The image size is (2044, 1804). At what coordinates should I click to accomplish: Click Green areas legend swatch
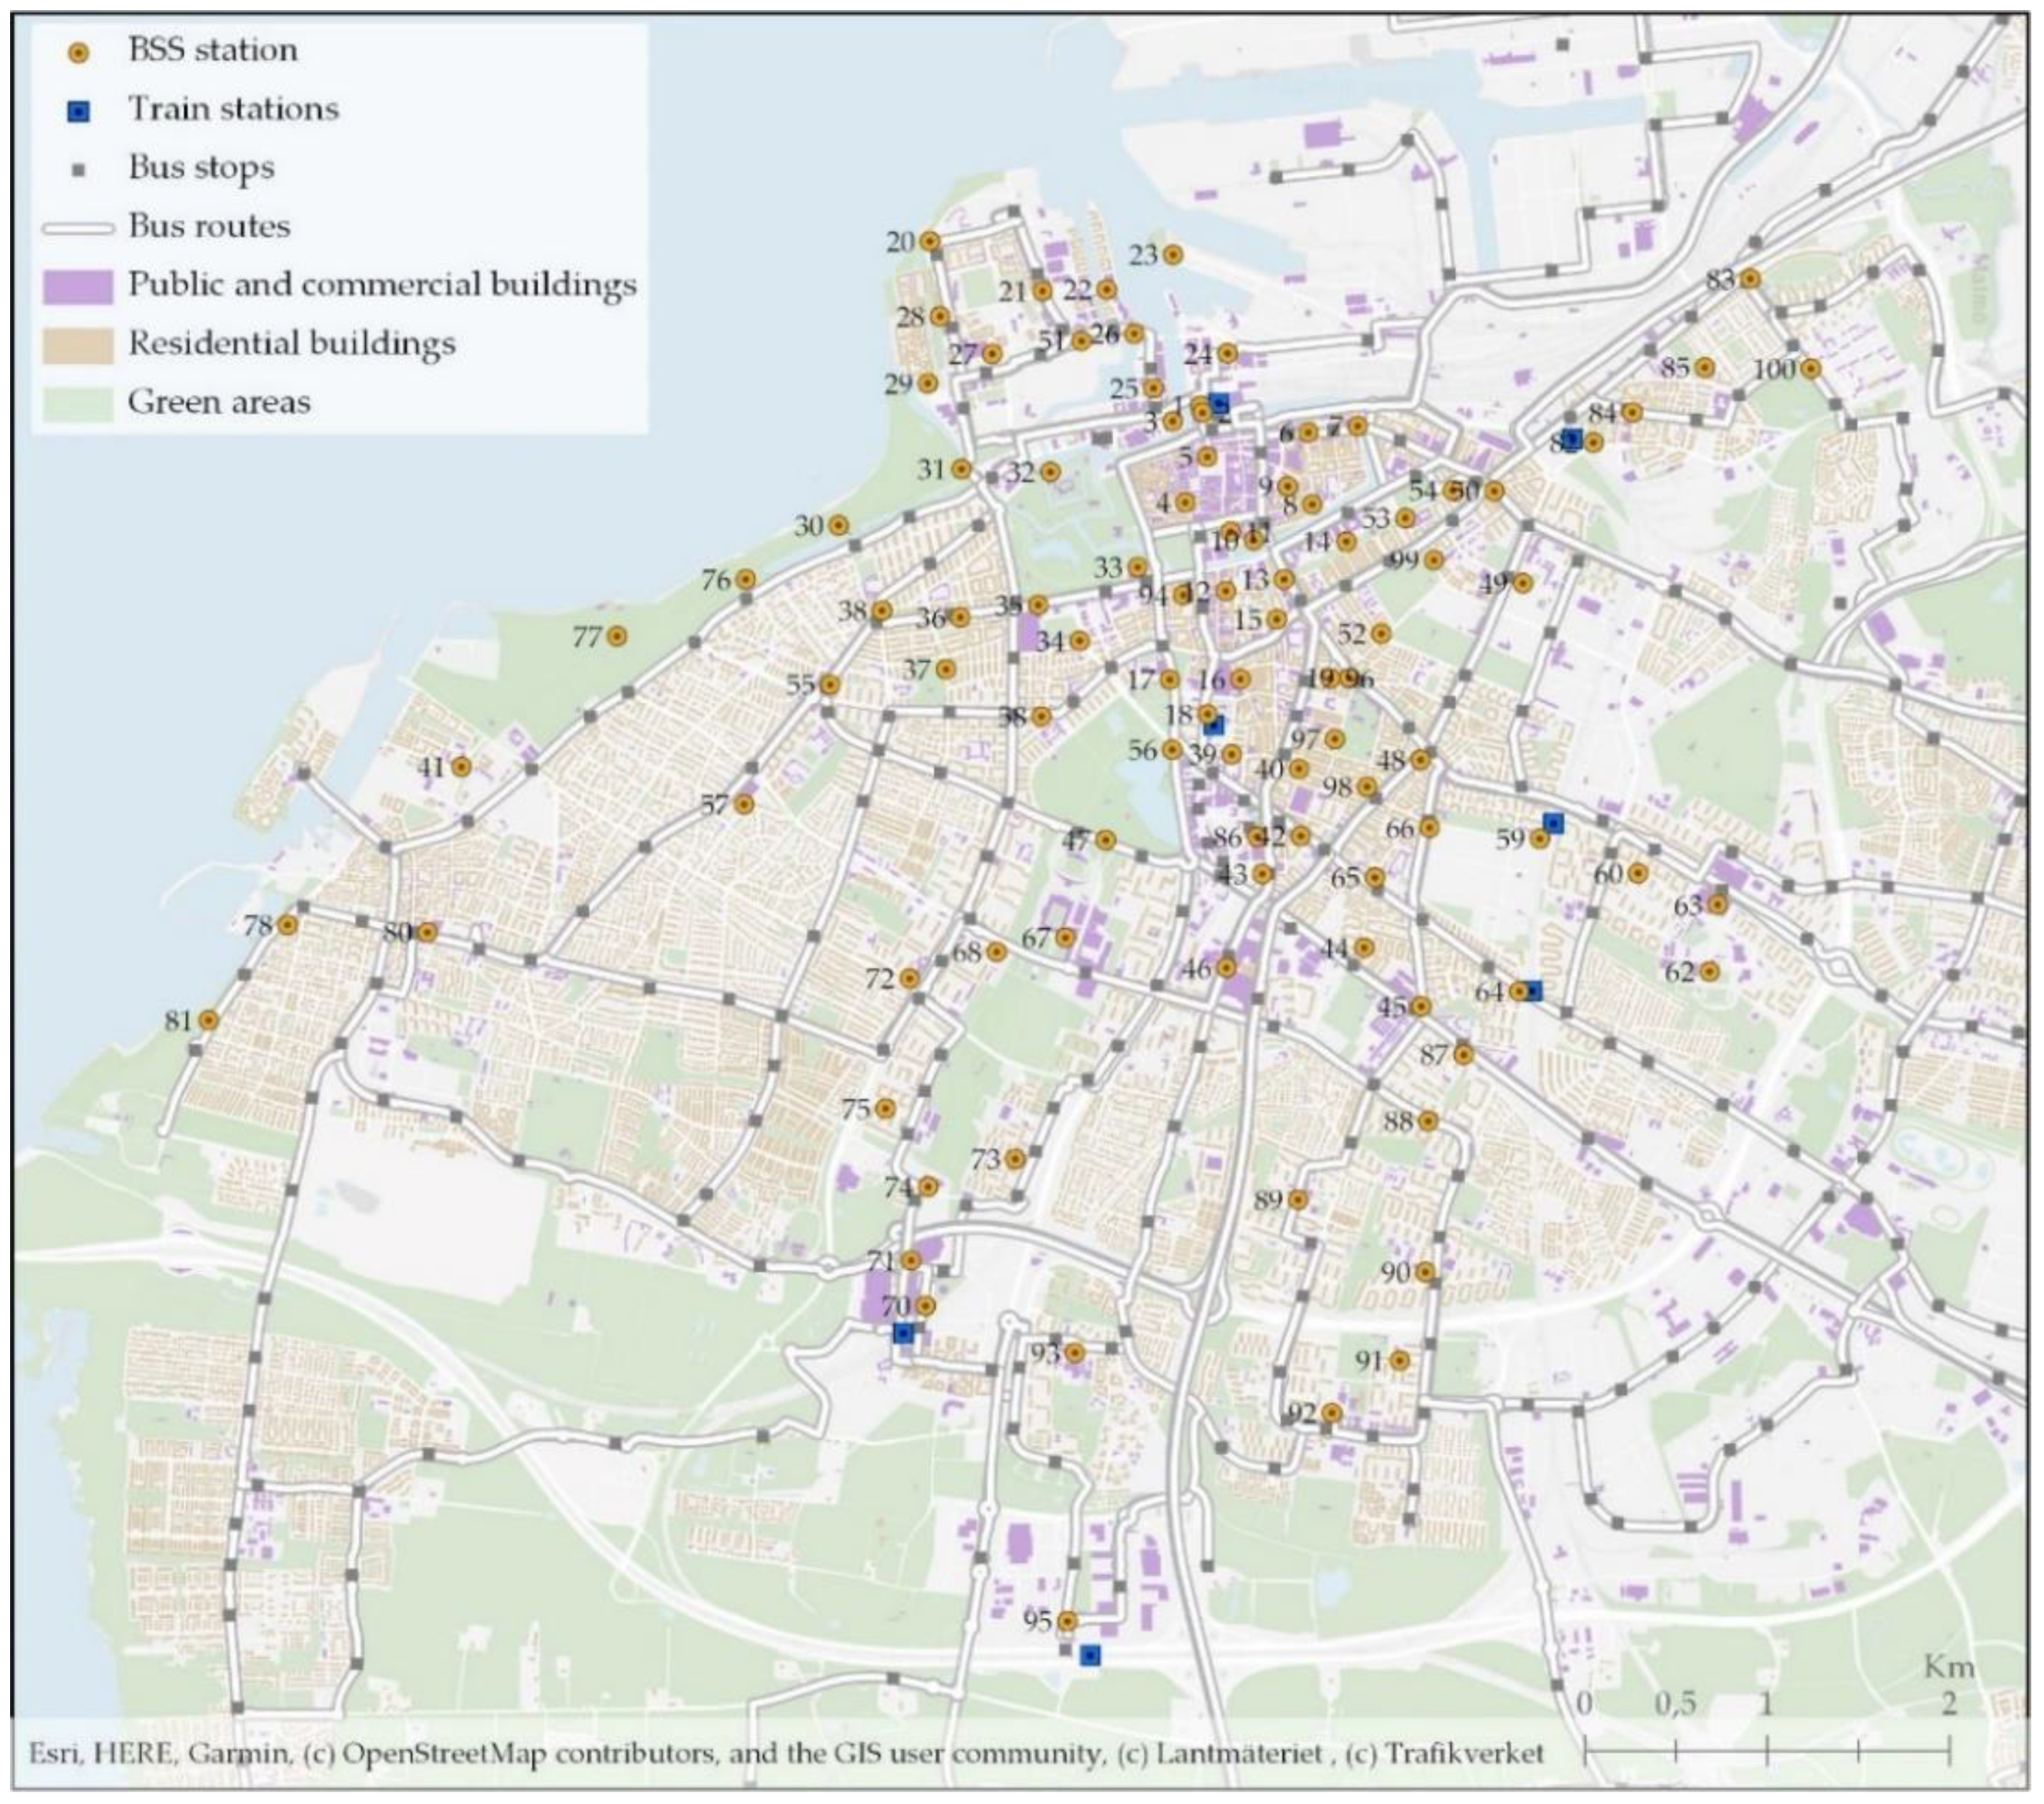(77, 403)
